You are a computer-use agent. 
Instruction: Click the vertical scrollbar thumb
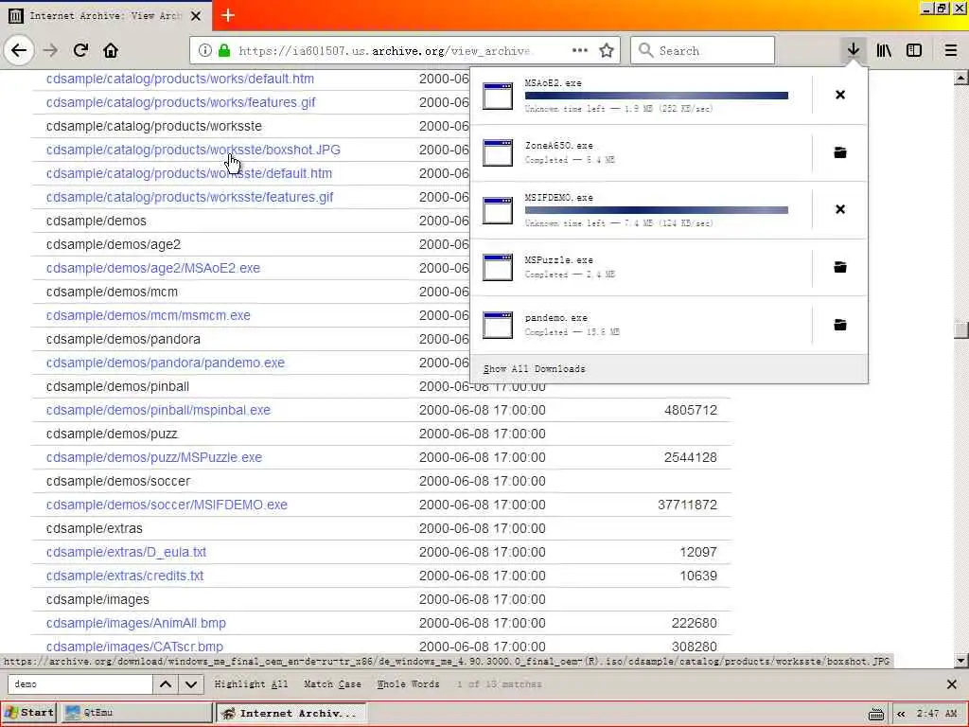pos(960,329)
